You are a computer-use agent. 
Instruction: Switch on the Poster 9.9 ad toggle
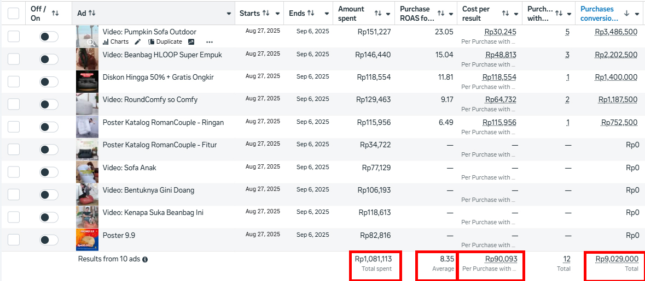point(49,240)
